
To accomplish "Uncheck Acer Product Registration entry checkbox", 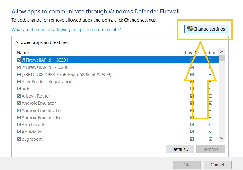I will (19, 82).
